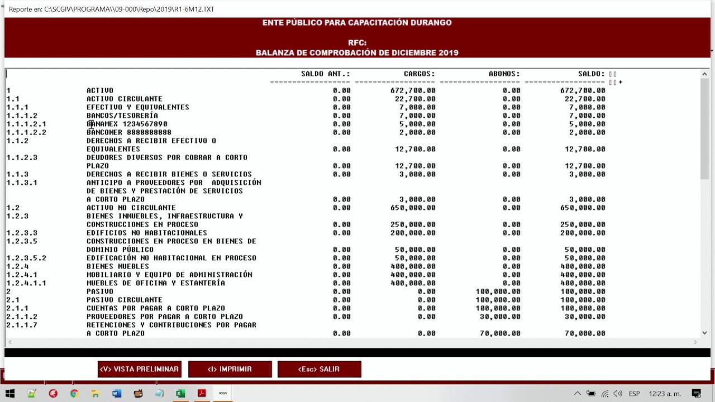Click the 30,000.00 abonos value for PROVEEDORES

click(x=500, y=317)
